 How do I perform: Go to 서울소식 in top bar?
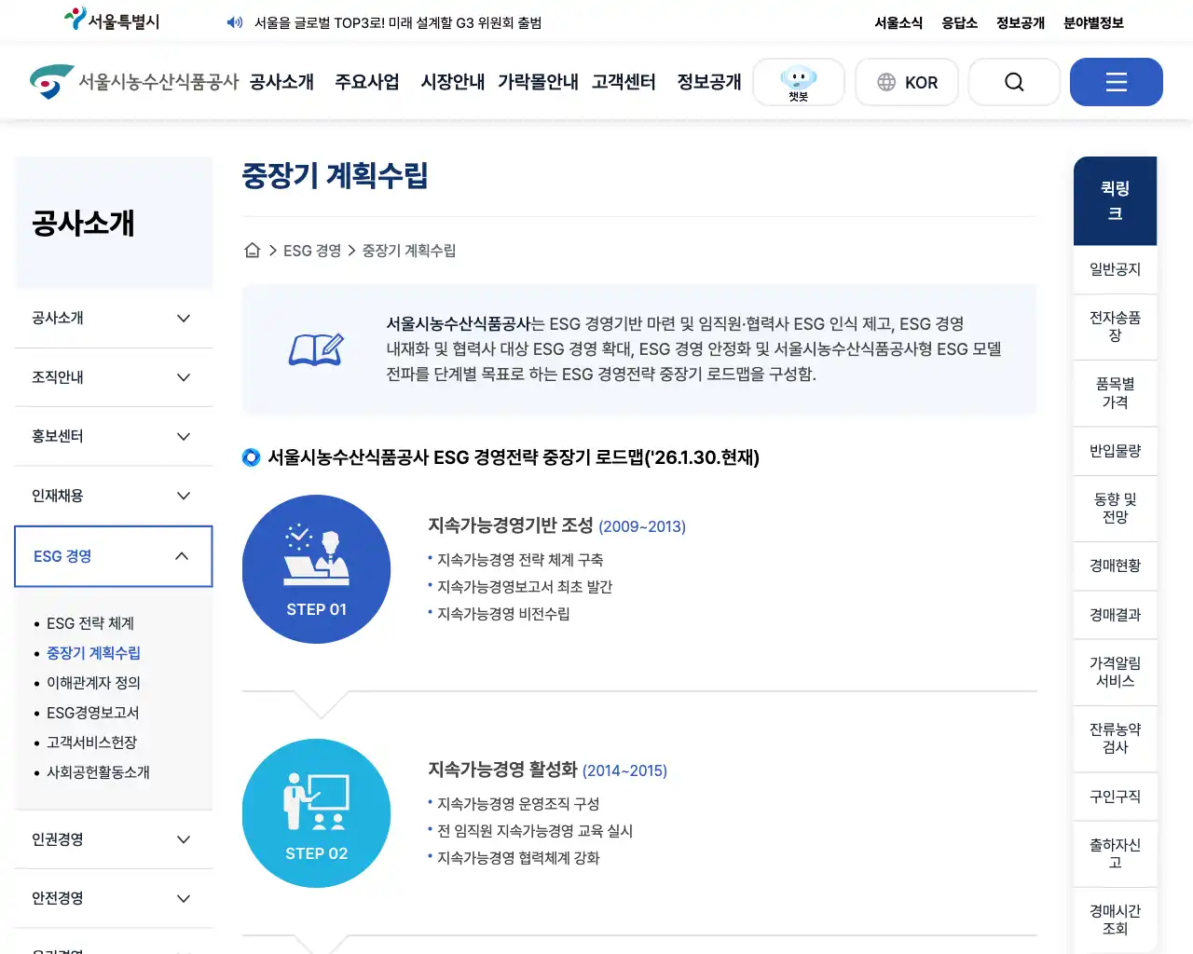(x=898, y=22)
